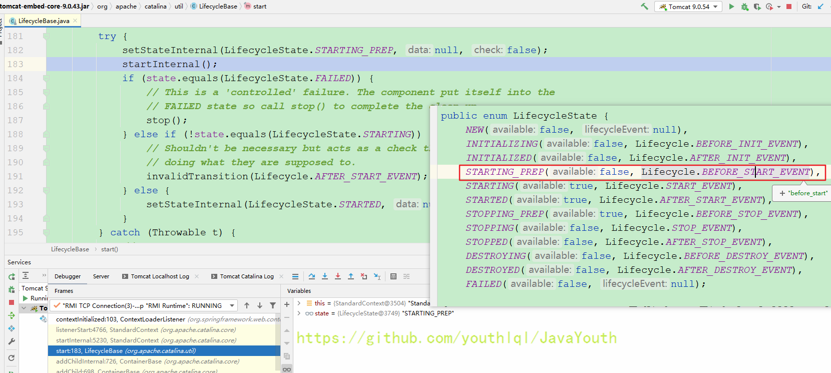Toggle the frames filter funnel icon

273,305
